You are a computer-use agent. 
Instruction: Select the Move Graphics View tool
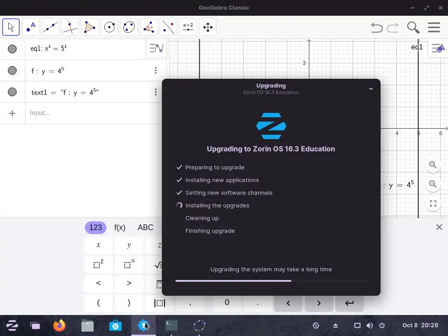(208, 27)
